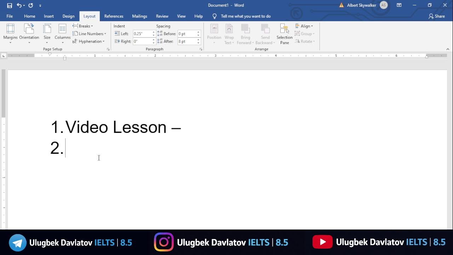453x255 pixels.
Task: Switch to the Design tab
Action: click(68, 16)
